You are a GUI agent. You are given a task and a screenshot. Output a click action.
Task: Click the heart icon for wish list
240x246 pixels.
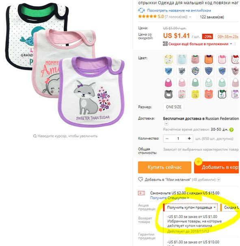tap(141, 180)
